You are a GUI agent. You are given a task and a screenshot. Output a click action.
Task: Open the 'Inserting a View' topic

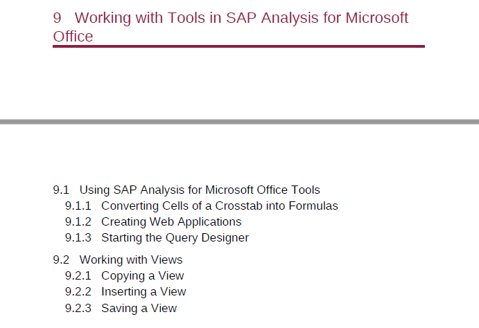pyautogui.click(x=143, y=292)
